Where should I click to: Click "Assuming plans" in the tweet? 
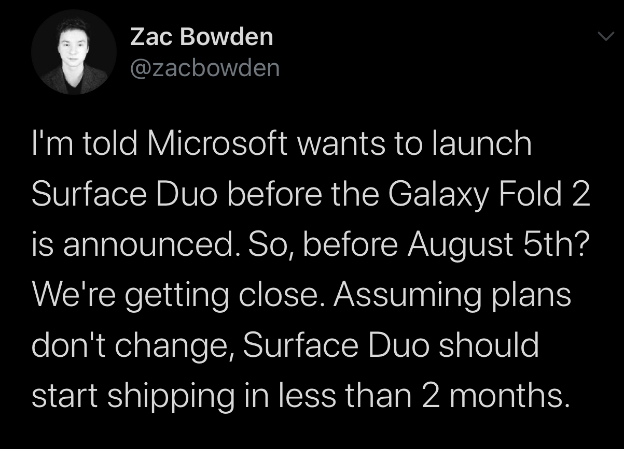(x=452, y=294)
